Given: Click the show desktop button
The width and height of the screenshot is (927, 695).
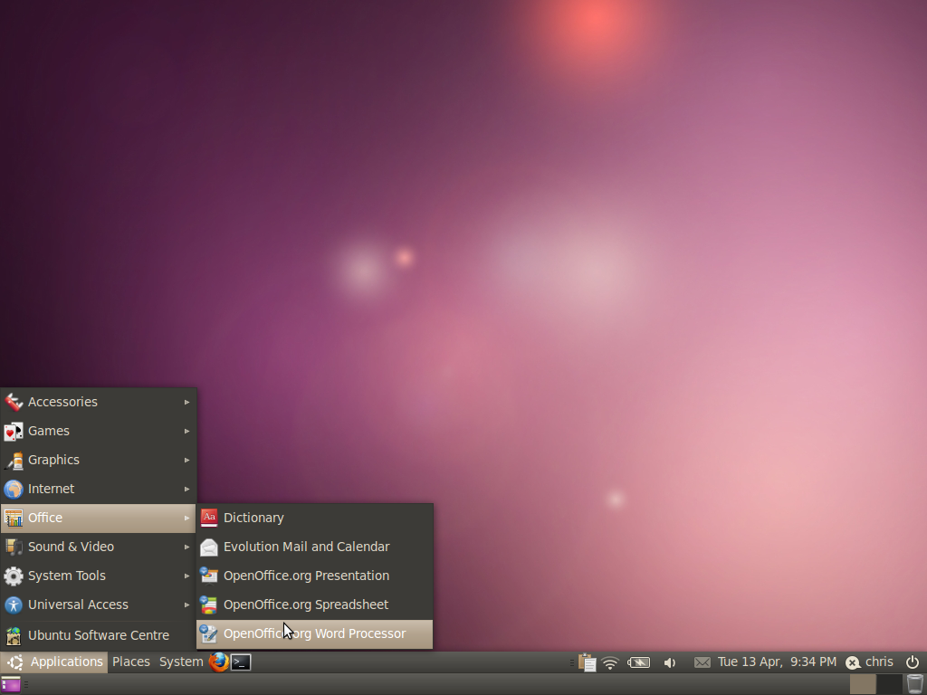Looking at the screenshot, I should tap(10, 685).
